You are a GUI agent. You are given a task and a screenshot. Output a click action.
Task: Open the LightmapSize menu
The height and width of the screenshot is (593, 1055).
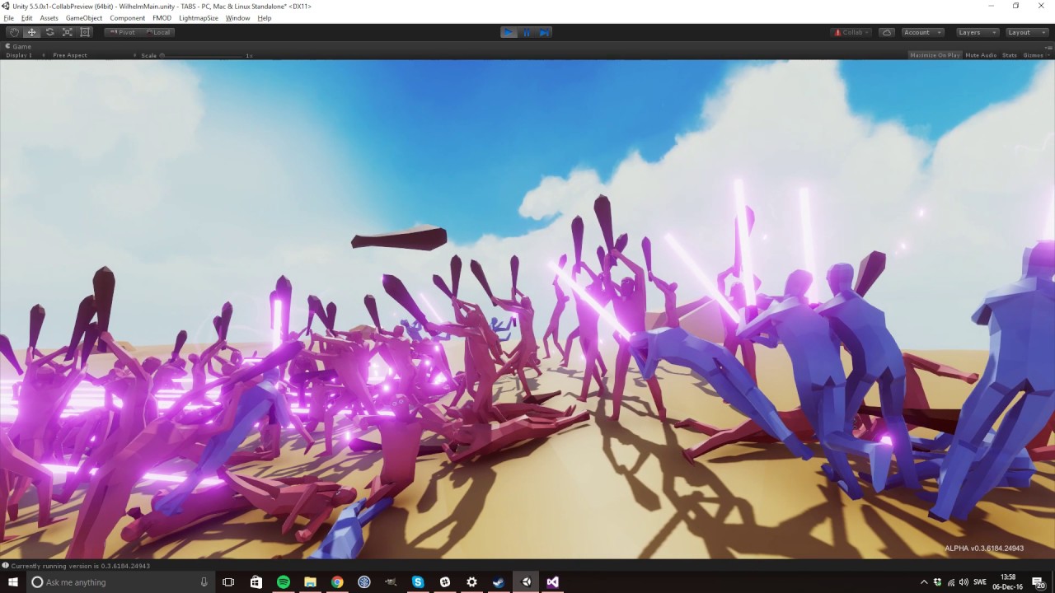click(x=199, y=18)
